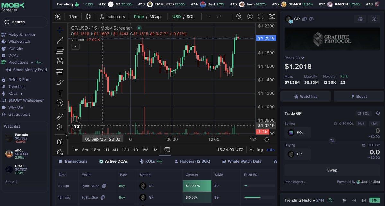Click the sidebar Search field
Screen dimensions: 385x206
pyautogui.click(x=24, y=22)
